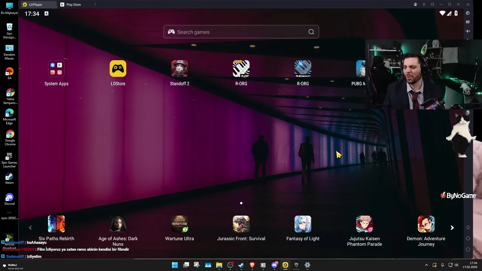This screenshot has height=271, width=482.
Task: Click the microphone tray icon
Action: coord(442,265)
